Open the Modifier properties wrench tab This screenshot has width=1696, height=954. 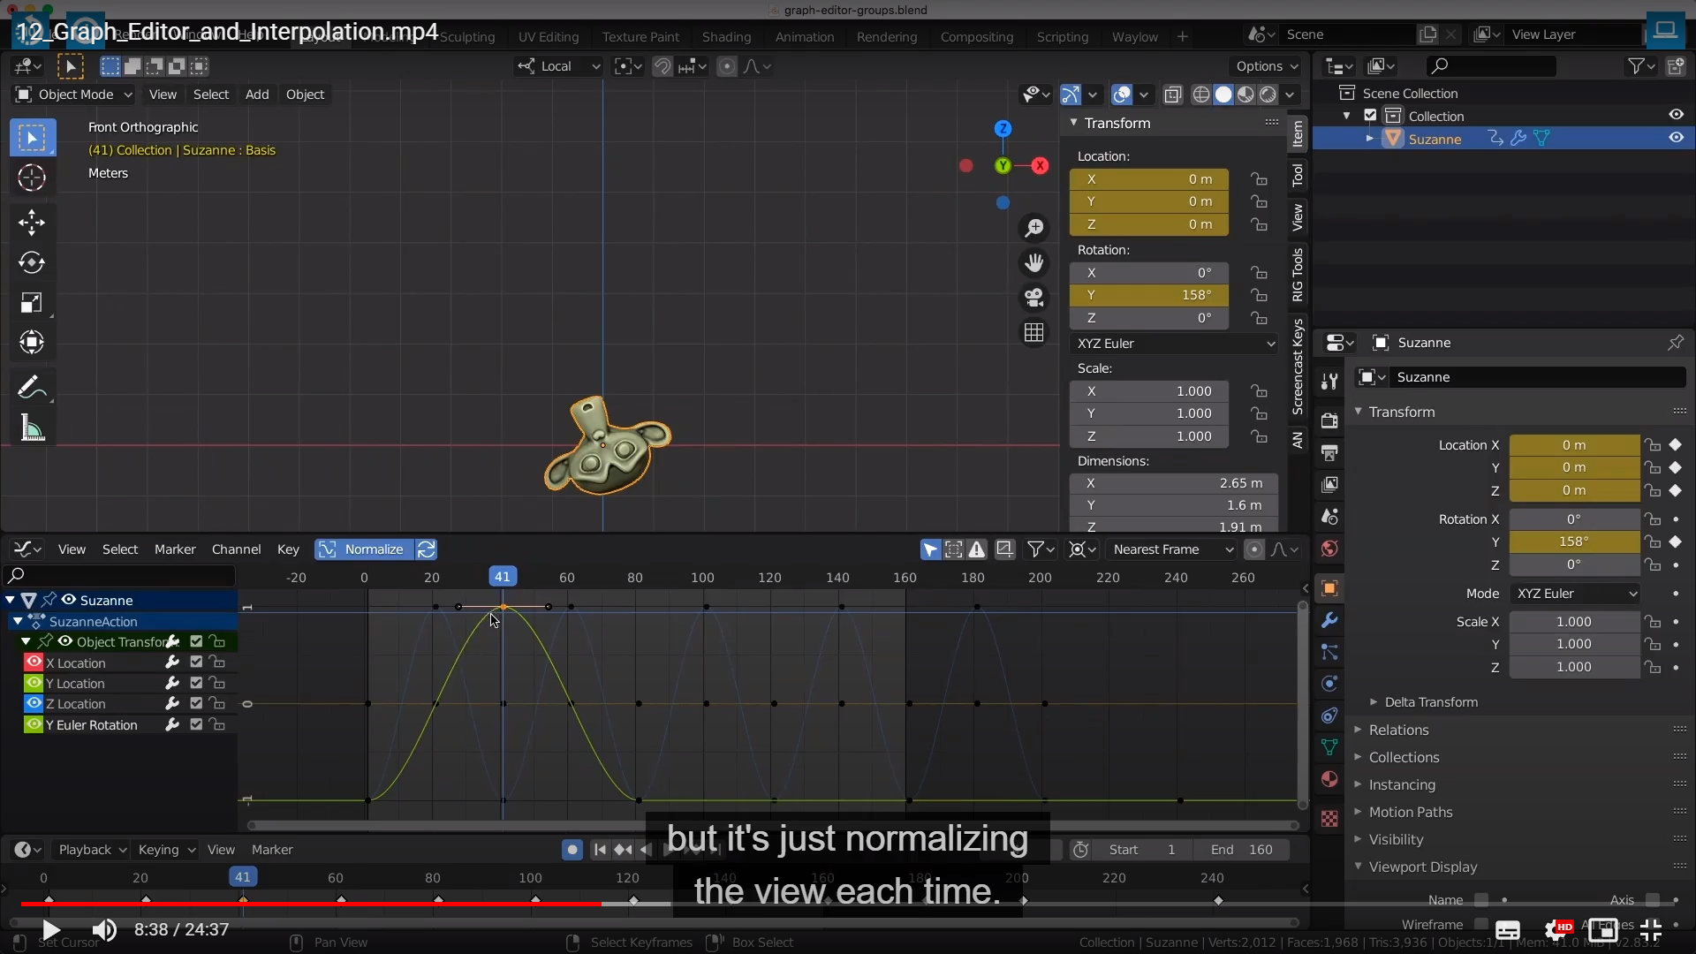(x=1329, y=620)
